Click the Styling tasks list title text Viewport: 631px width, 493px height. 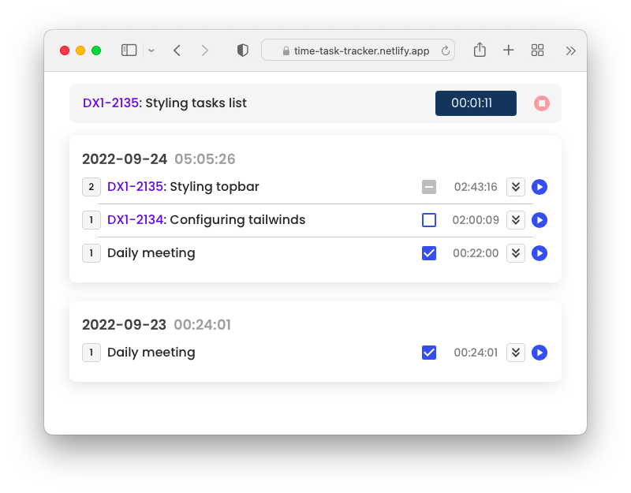[196, 103]
